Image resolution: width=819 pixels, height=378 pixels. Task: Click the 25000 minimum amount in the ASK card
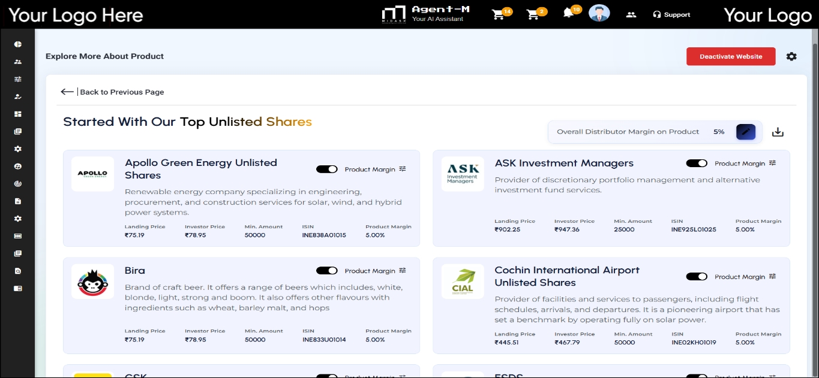pyautogui.click(x=624, y=229)
